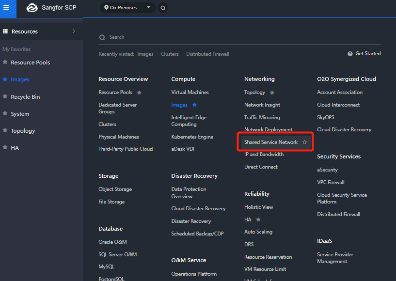Open Resource Reservation
This screenshot has width=396, height=281.
268,257
